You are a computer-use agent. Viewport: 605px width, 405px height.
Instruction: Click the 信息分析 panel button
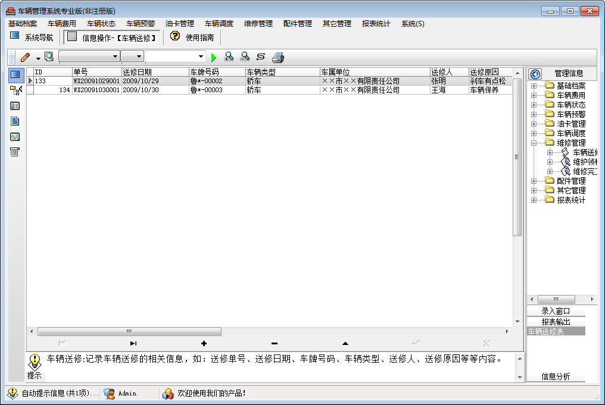pos(556,376)
